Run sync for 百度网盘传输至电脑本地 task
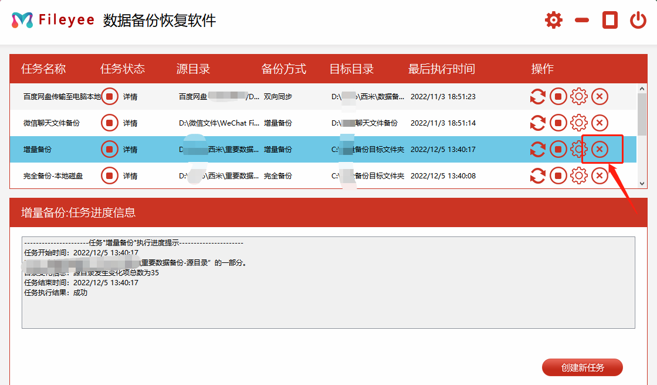Image resolution: width=657 pixels, height=385 pixels. [538, 96]
